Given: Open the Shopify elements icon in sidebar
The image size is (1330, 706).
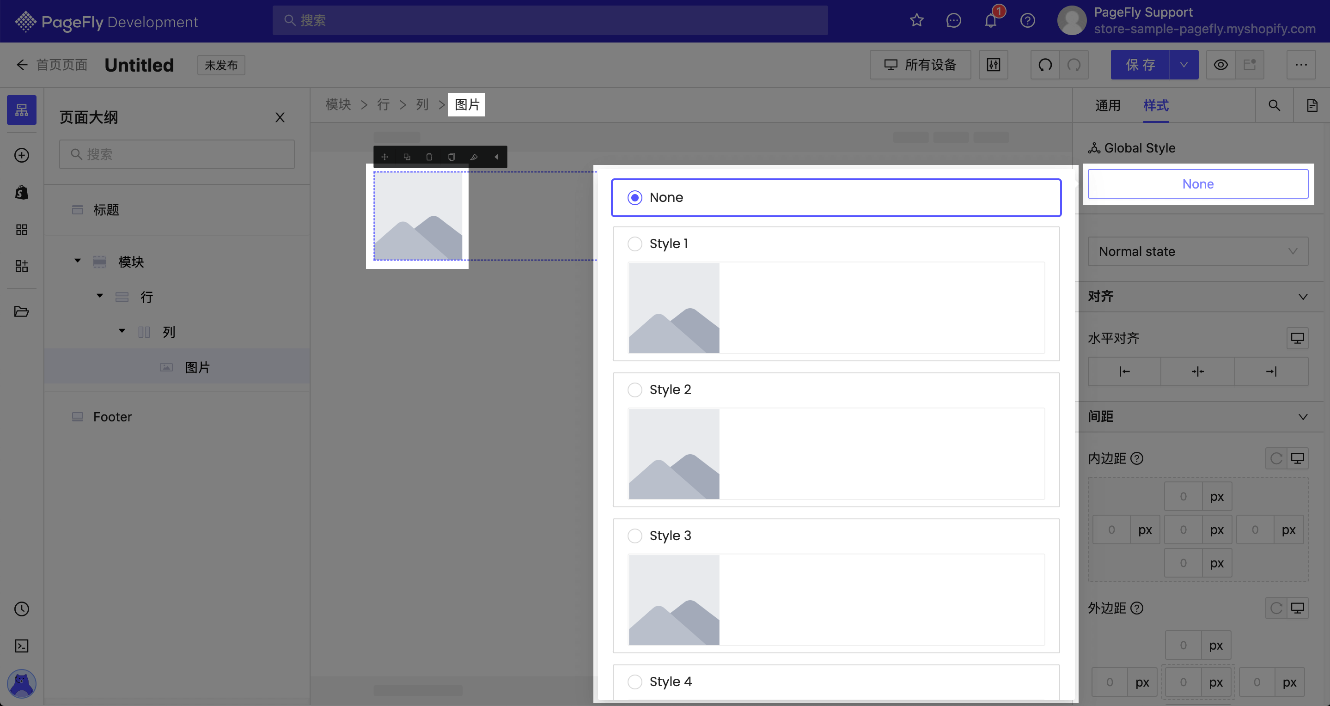Looking at the screenshot, I should (x=22, y=193).
